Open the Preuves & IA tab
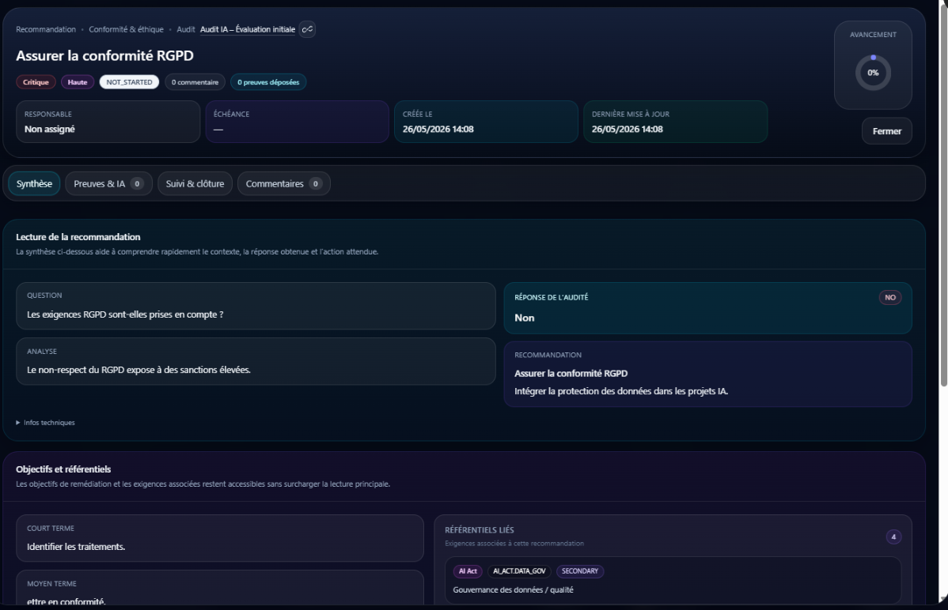This screenshot has width=948, height=610. click(108, 183)
